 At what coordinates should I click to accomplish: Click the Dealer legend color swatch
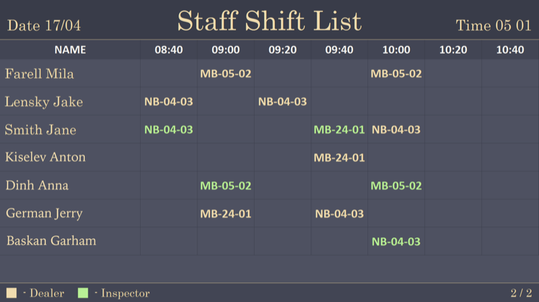tap(11, 293)
